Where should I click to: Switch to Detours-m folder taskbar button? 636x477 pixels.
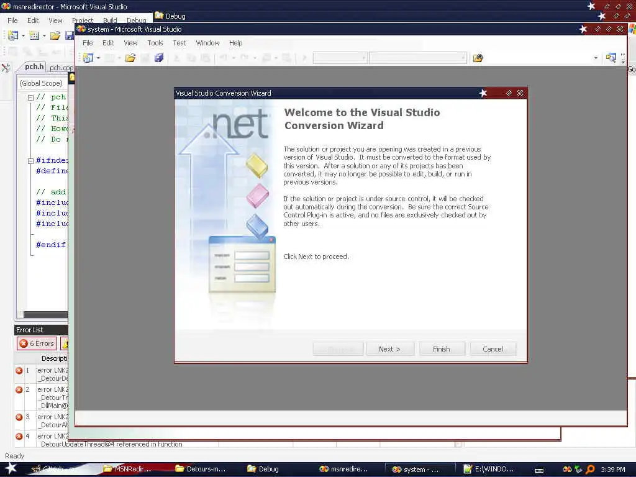click(x=201, y=469)
